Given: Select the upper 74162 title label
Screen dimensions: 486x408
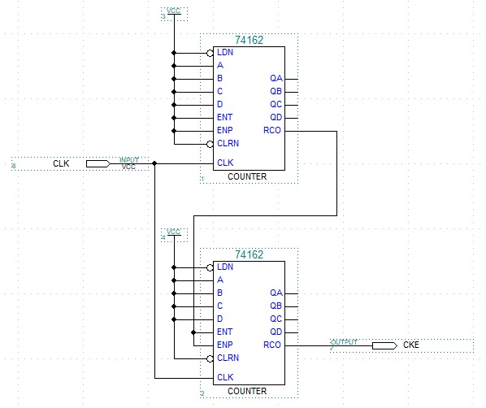Looking at the screenshot, I should pyautogui.click(x=249, y=40).
